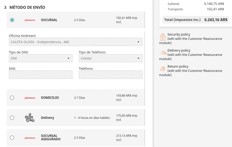Click the SUCURSAL ASEGURADO label text

(x=51, y=138)
